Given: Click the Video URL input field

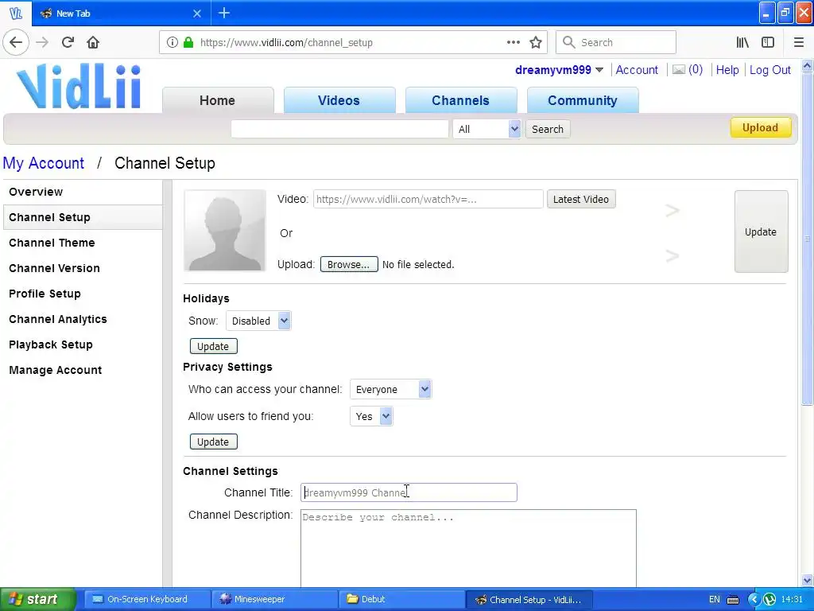Looking at the screenshot, I should [428, 199].
